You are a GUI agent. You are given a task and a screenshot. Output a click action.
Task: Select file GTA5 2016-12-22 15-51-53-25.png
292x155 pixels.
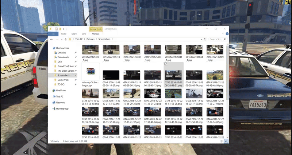[x=173, y=94]
